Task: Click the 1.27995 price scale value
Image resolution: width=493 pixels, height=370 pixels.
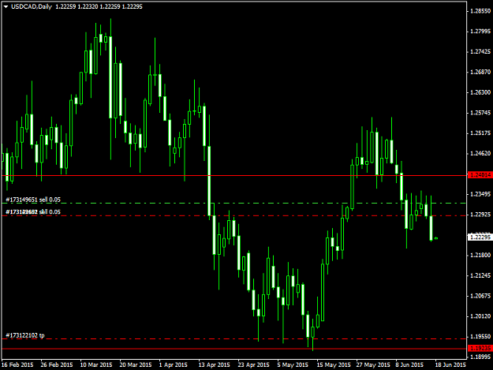Action: (480, 31)
